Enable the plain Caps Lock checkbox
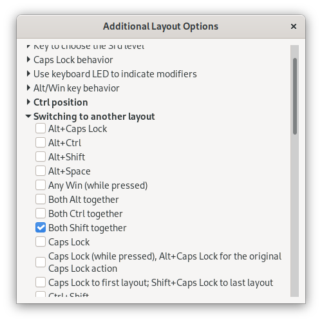The image size is (322, 322). pyautogui.click(x=41, y=241)
